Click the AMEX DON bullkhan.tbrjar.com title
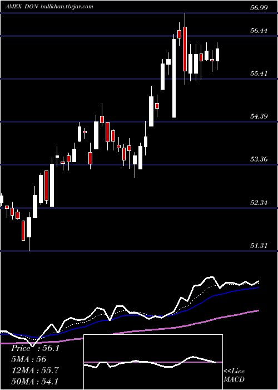This screenshot has width=278, height=390. tap(50, 7)
